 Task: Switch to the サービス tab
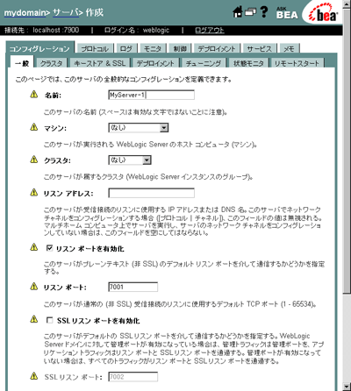click(x=259, y=48)
